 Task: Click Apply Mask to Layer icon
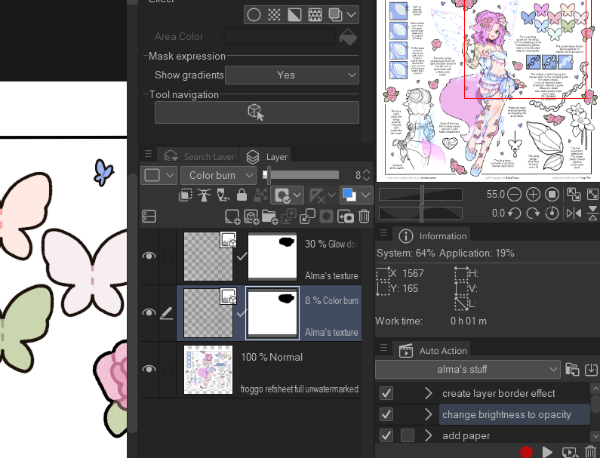(345, 217)
